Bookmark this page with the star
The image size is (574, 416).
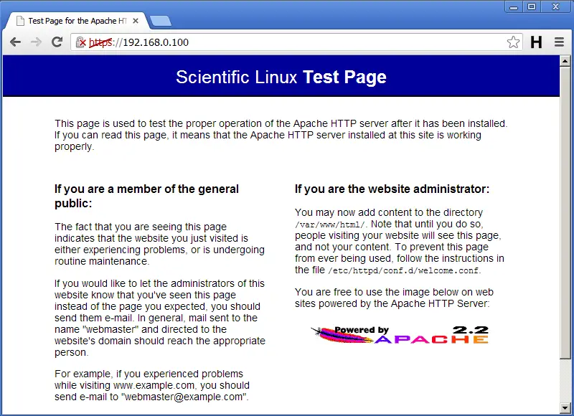pyautogui.click(x=513, y=42)
